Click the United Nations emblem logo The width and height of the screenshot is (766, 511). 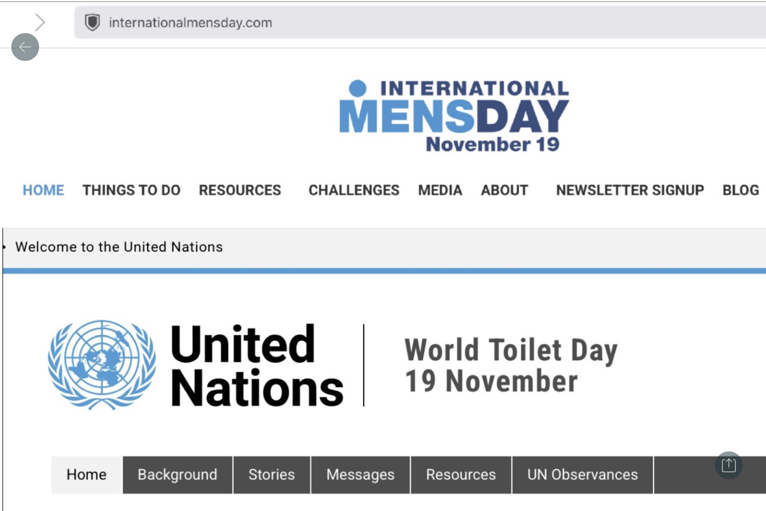click(x=102, y=365)
